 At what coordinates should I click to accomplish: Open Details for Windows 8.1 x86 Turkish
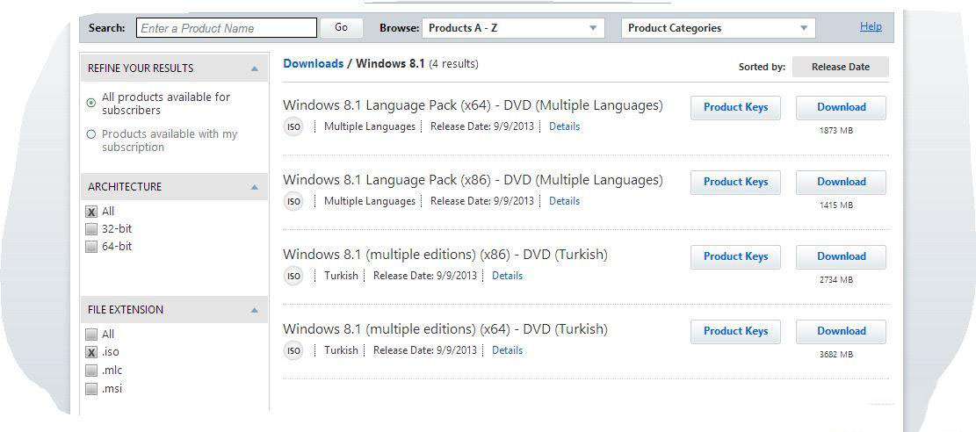tap(507, 276)
